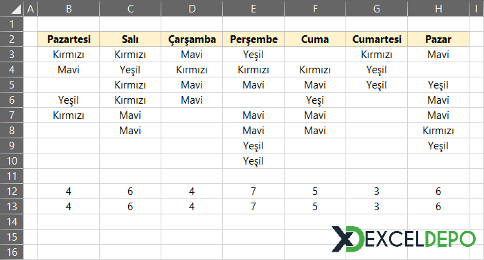Click cell G13 showing 3
This screenshot has width=484, height=260.
[x=377, y=206]
